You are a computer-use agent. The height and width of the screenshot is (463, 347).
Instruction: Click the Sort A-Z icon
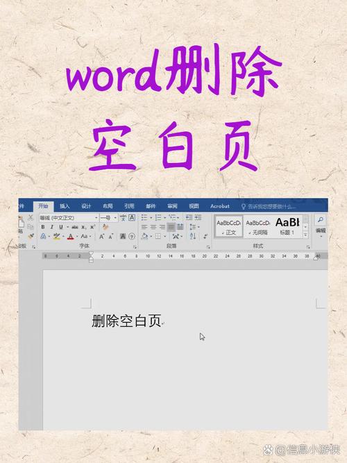click(x=193, y=236)
